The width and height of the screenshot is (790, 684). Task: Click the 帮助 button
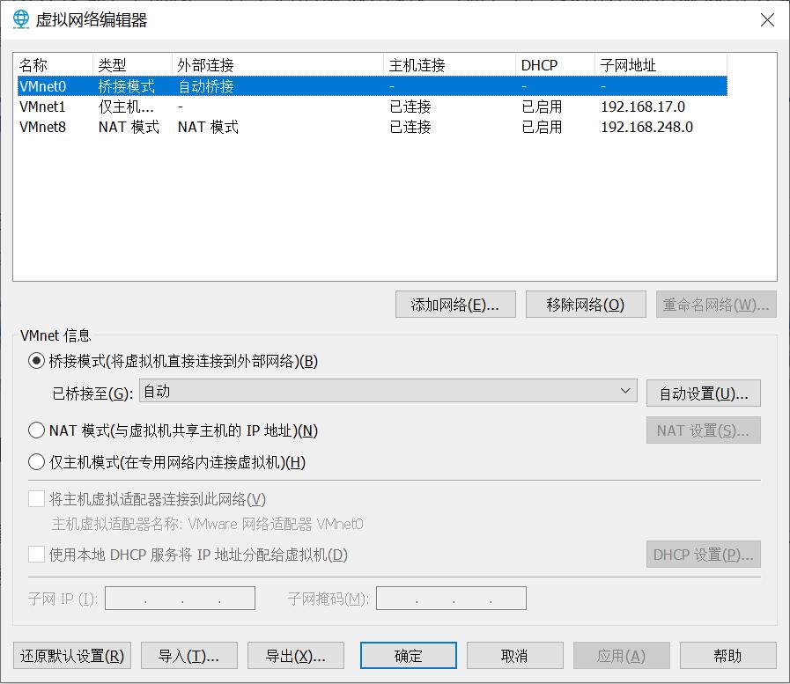coord(727,655)
